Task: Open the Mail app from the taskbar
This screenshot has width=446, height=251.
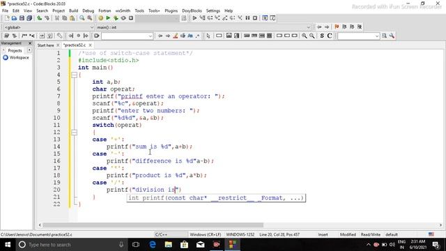Action: tap(200, 245)
